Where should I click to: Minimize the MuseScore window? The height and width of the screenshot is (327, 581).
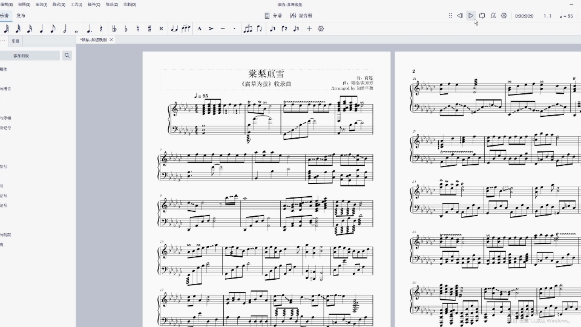pyautogui.click(x=571, y=4)
